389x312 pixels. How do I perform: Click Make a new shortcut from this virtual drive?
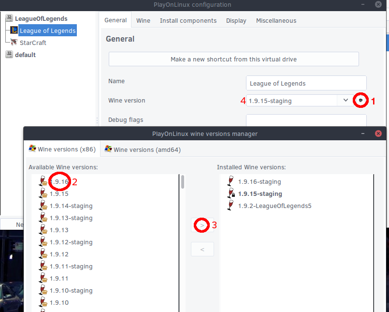click(x=234, y=59)
